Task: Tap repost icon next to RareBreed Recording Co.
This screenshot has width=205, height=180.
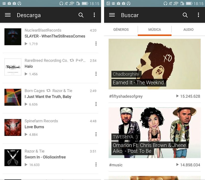Action: point(72,60)
